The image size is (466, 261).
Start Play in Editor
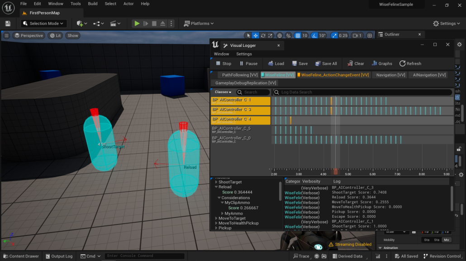pyautogui.click(x=137, y=23)
